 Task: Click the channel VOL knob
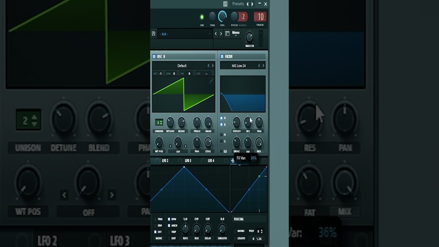tap(222, 16)
